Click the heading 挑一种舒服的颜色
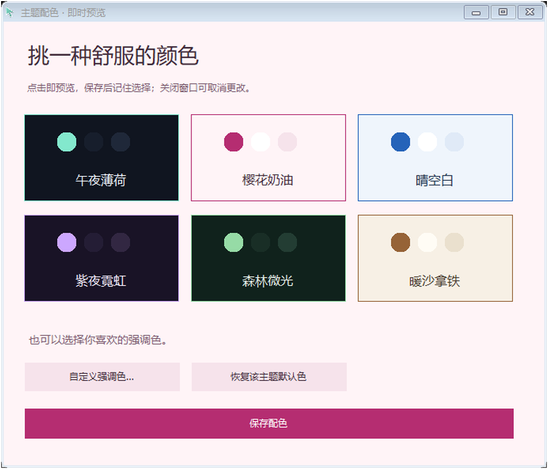The image size is (548, 469). coord(113,56)
